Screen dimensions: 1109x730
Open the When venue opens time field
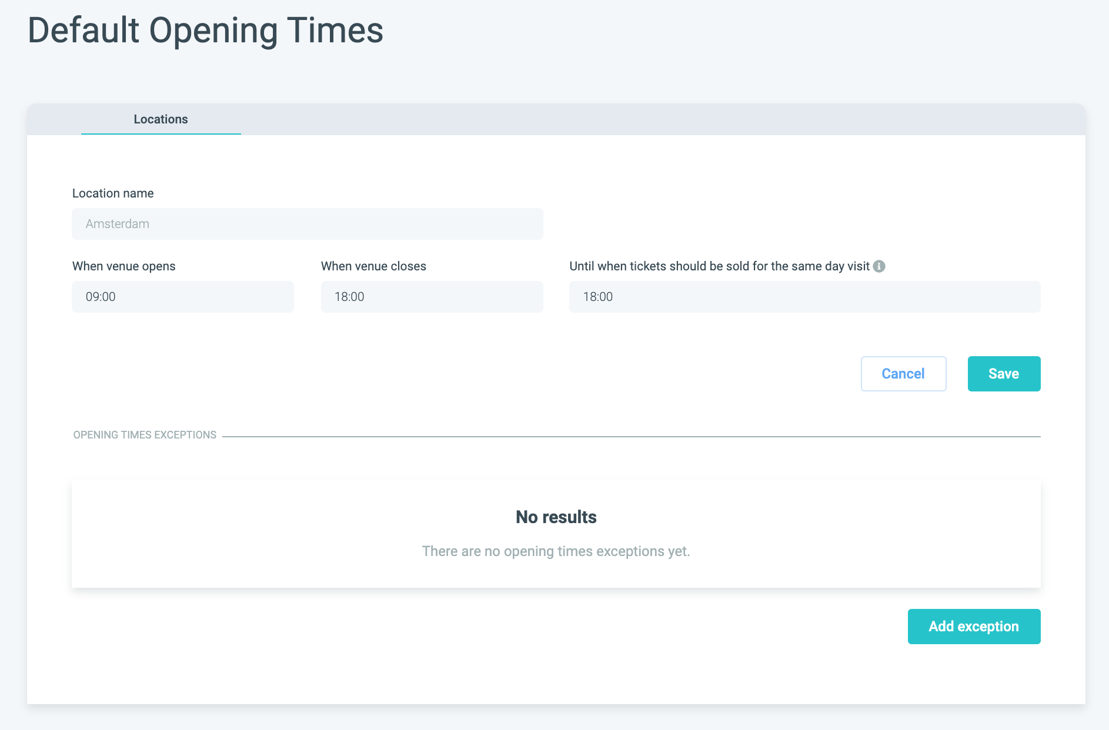pyautogui.click(x=182, y=297)
